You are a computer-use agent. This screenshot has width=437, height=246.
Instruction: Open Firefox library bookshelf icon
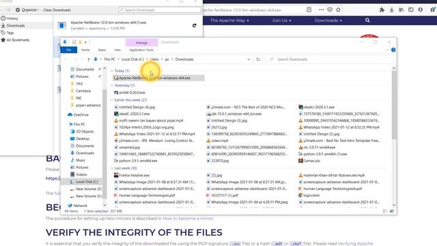(x=401, y=10)
